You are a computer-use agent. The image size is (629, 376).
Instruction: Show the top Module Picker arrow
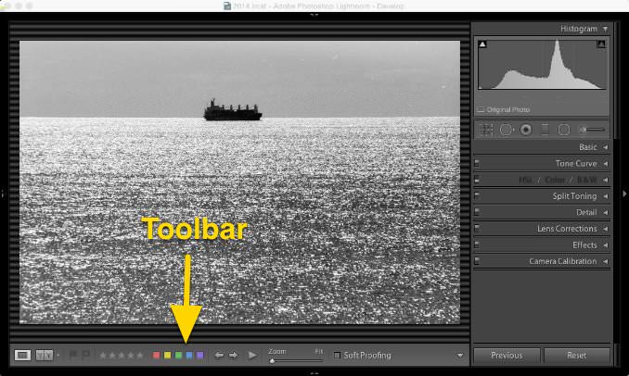pos(314,15)
